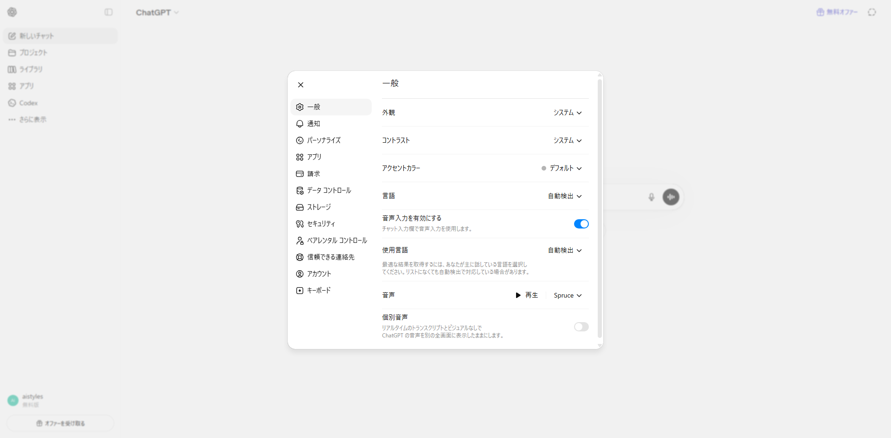Open the ChatGPT model selector dropdown
Image resolution: width=891 pixels, height=438 pixels.
point(157,13)
